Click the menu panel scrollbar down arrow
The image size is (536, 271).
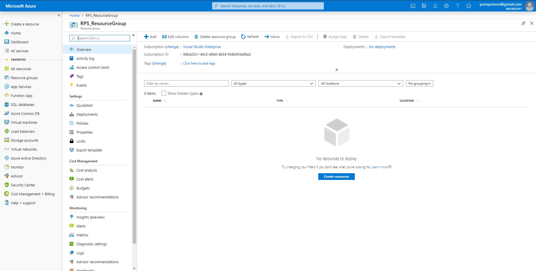(134, 268)
